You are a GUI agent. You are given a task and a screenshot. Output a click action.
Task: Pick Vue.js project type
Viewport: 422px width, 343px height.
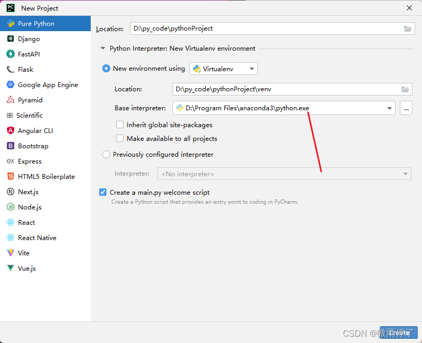click(45, 268)
